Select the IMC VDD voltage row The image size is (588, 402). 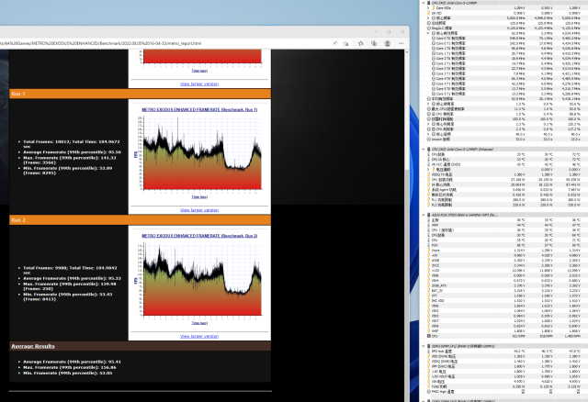tap(504, 301)
